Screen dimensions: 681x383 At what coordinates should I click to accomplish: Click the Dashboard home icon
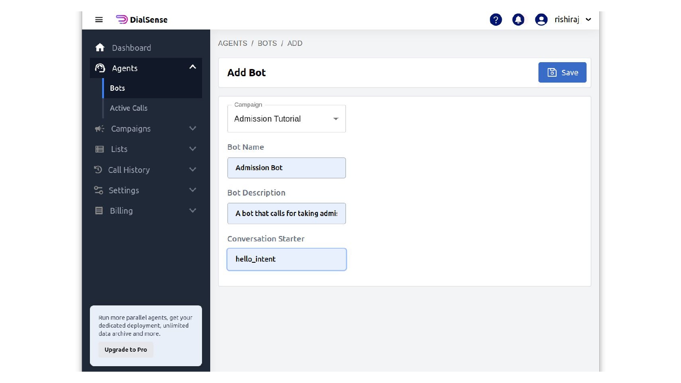click(100, 48)
